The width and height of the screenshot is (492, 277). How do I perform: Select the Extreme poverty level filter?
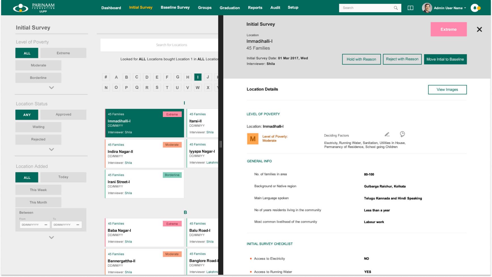(63, 53)
